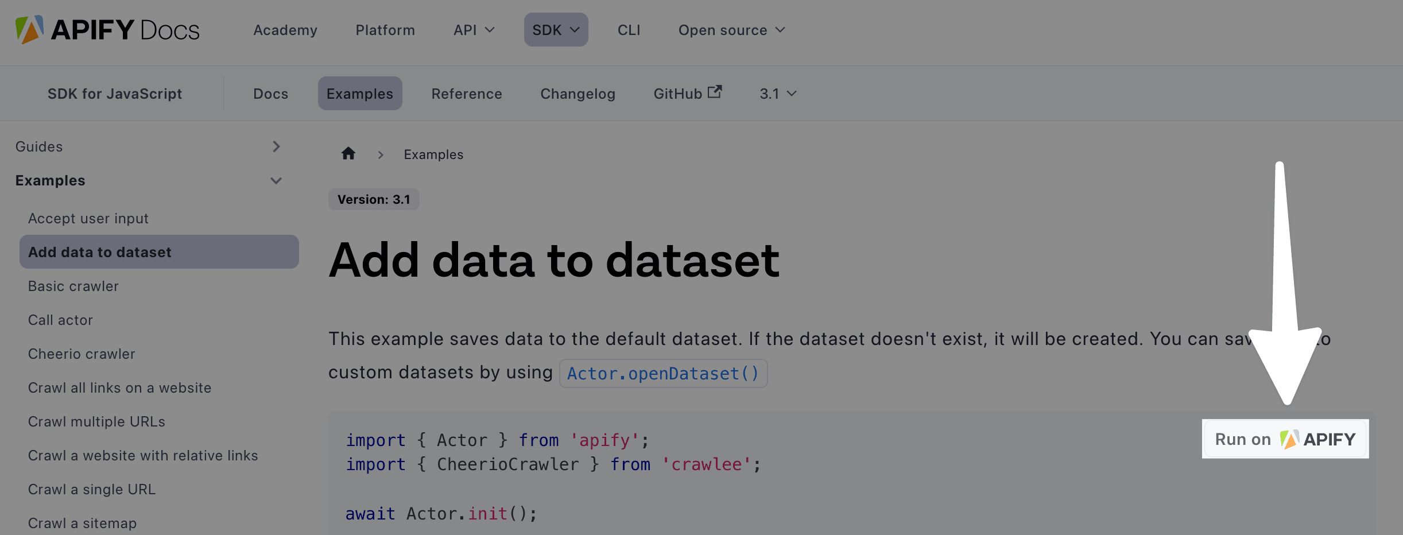Click the home breadcrumb icon
The image size is (1403, 535).
coord(348,154)
